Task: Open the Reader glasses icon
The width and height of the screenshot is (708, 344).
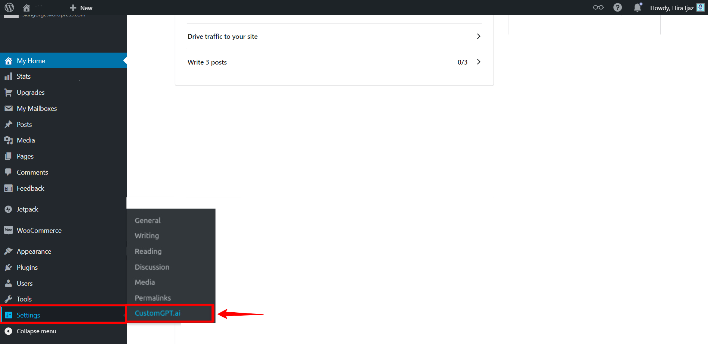Action: pyautogui.click(x=598, y=7)
